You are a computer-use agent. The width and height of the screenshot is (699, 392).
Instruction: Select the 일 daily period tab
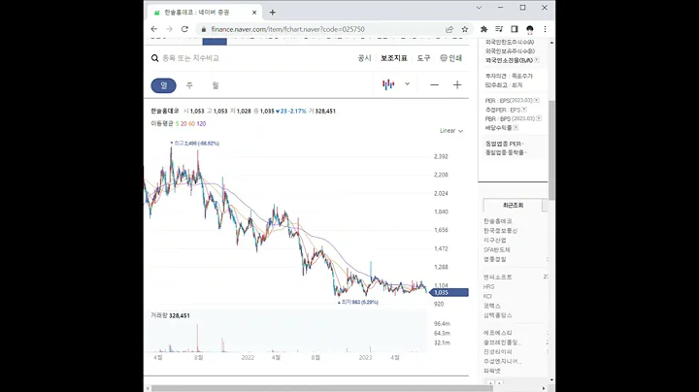tap(164, 85)
